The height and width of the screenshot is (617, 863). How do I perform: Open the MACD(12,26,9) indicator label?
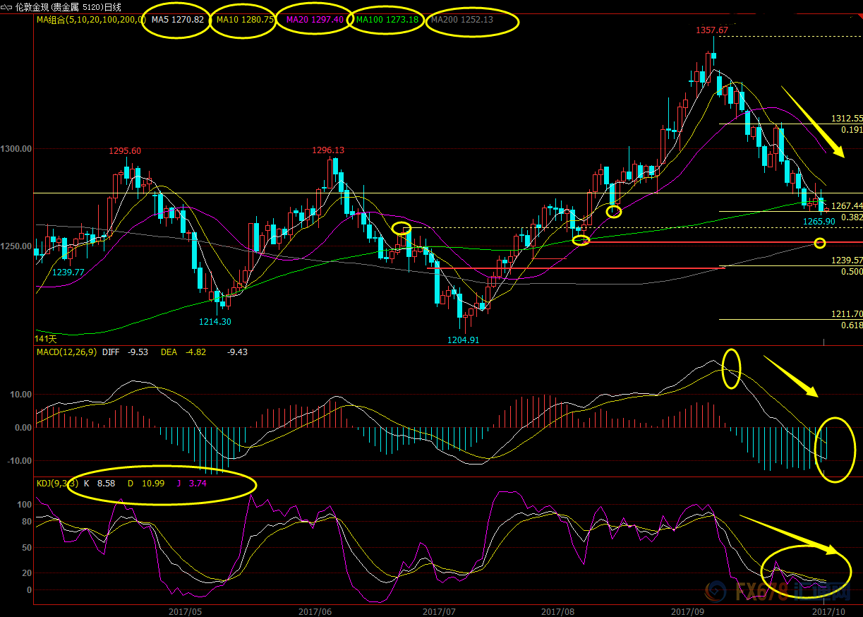tap(66, 352)
